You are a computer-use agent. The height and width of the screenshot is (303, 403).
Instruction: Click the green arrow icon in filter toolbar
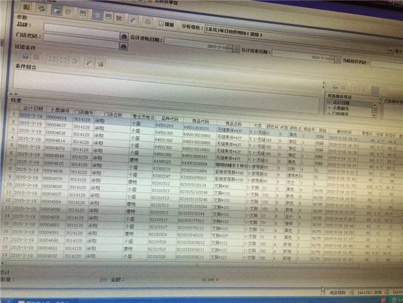[101, 62]
